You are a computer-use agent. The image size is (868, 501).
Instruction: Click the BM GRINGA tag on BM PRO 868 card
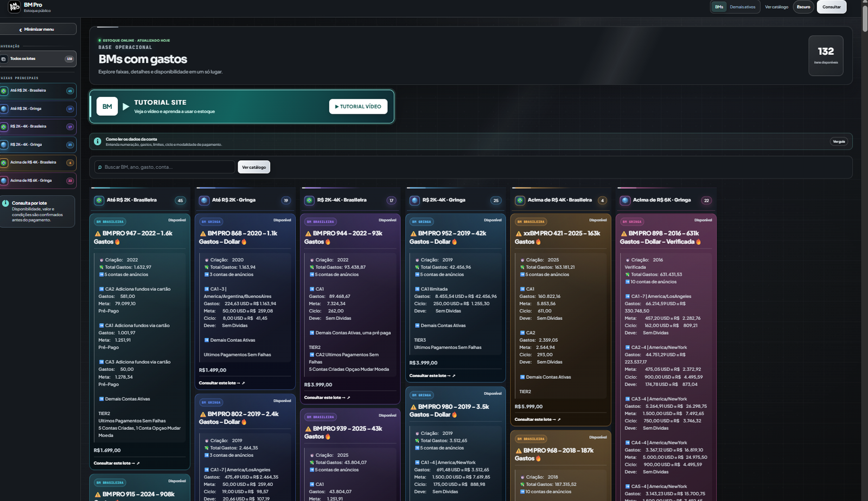pos(211,222)
